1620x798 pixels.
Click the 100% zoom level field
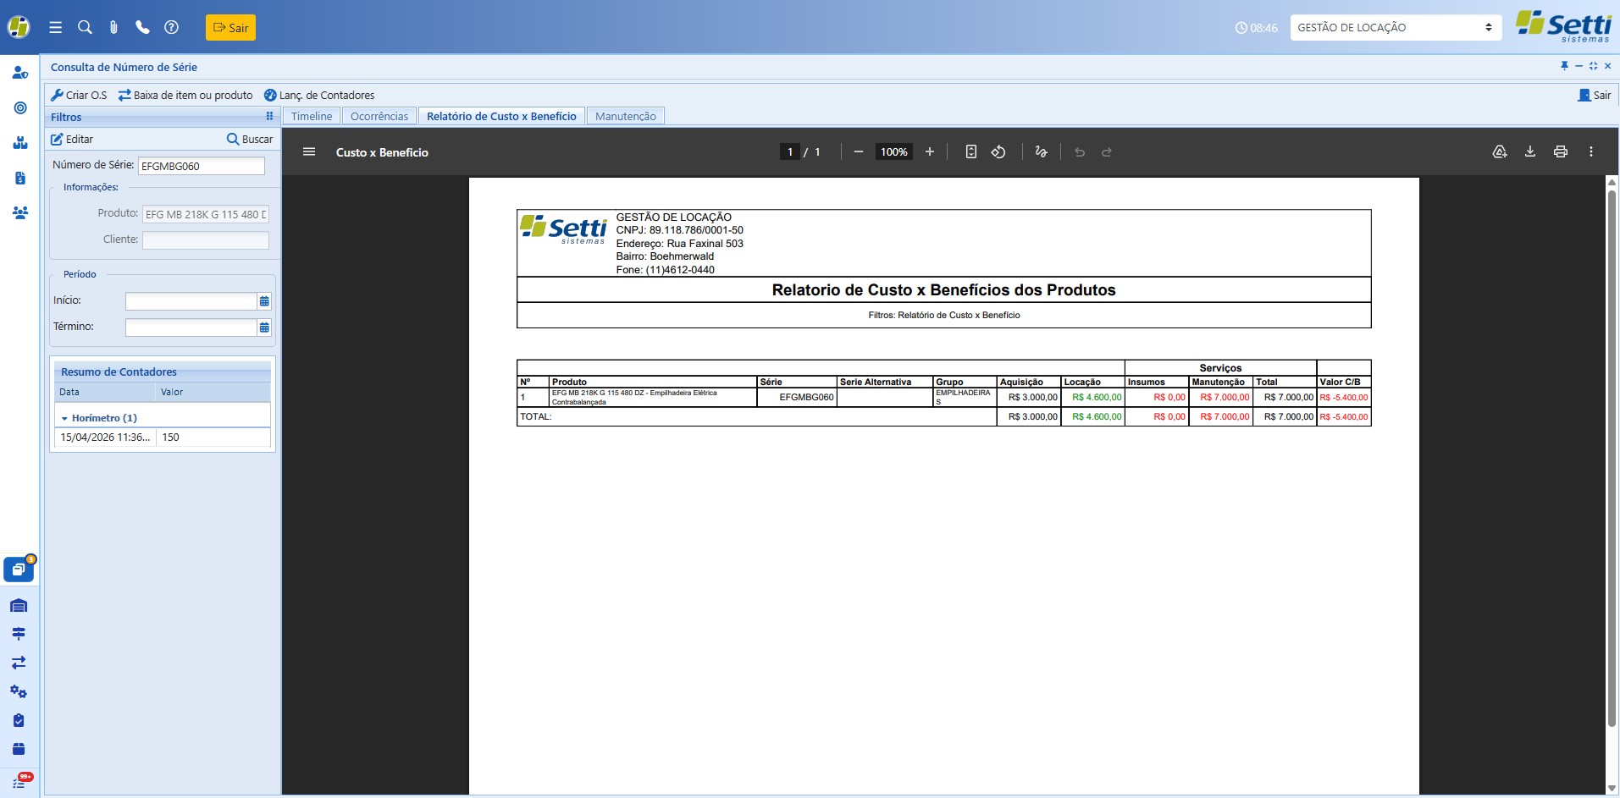point(893,152)
